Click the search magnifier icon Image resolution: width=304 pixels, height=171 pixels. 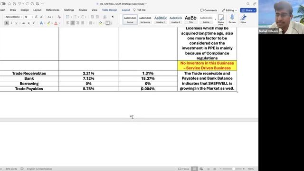click(248, 4)
